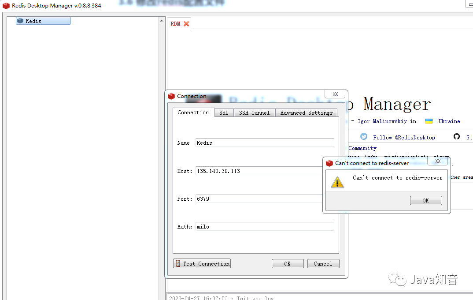Open the Connection tab in dialog
The image size is (473, 300).
coord(193,112)
